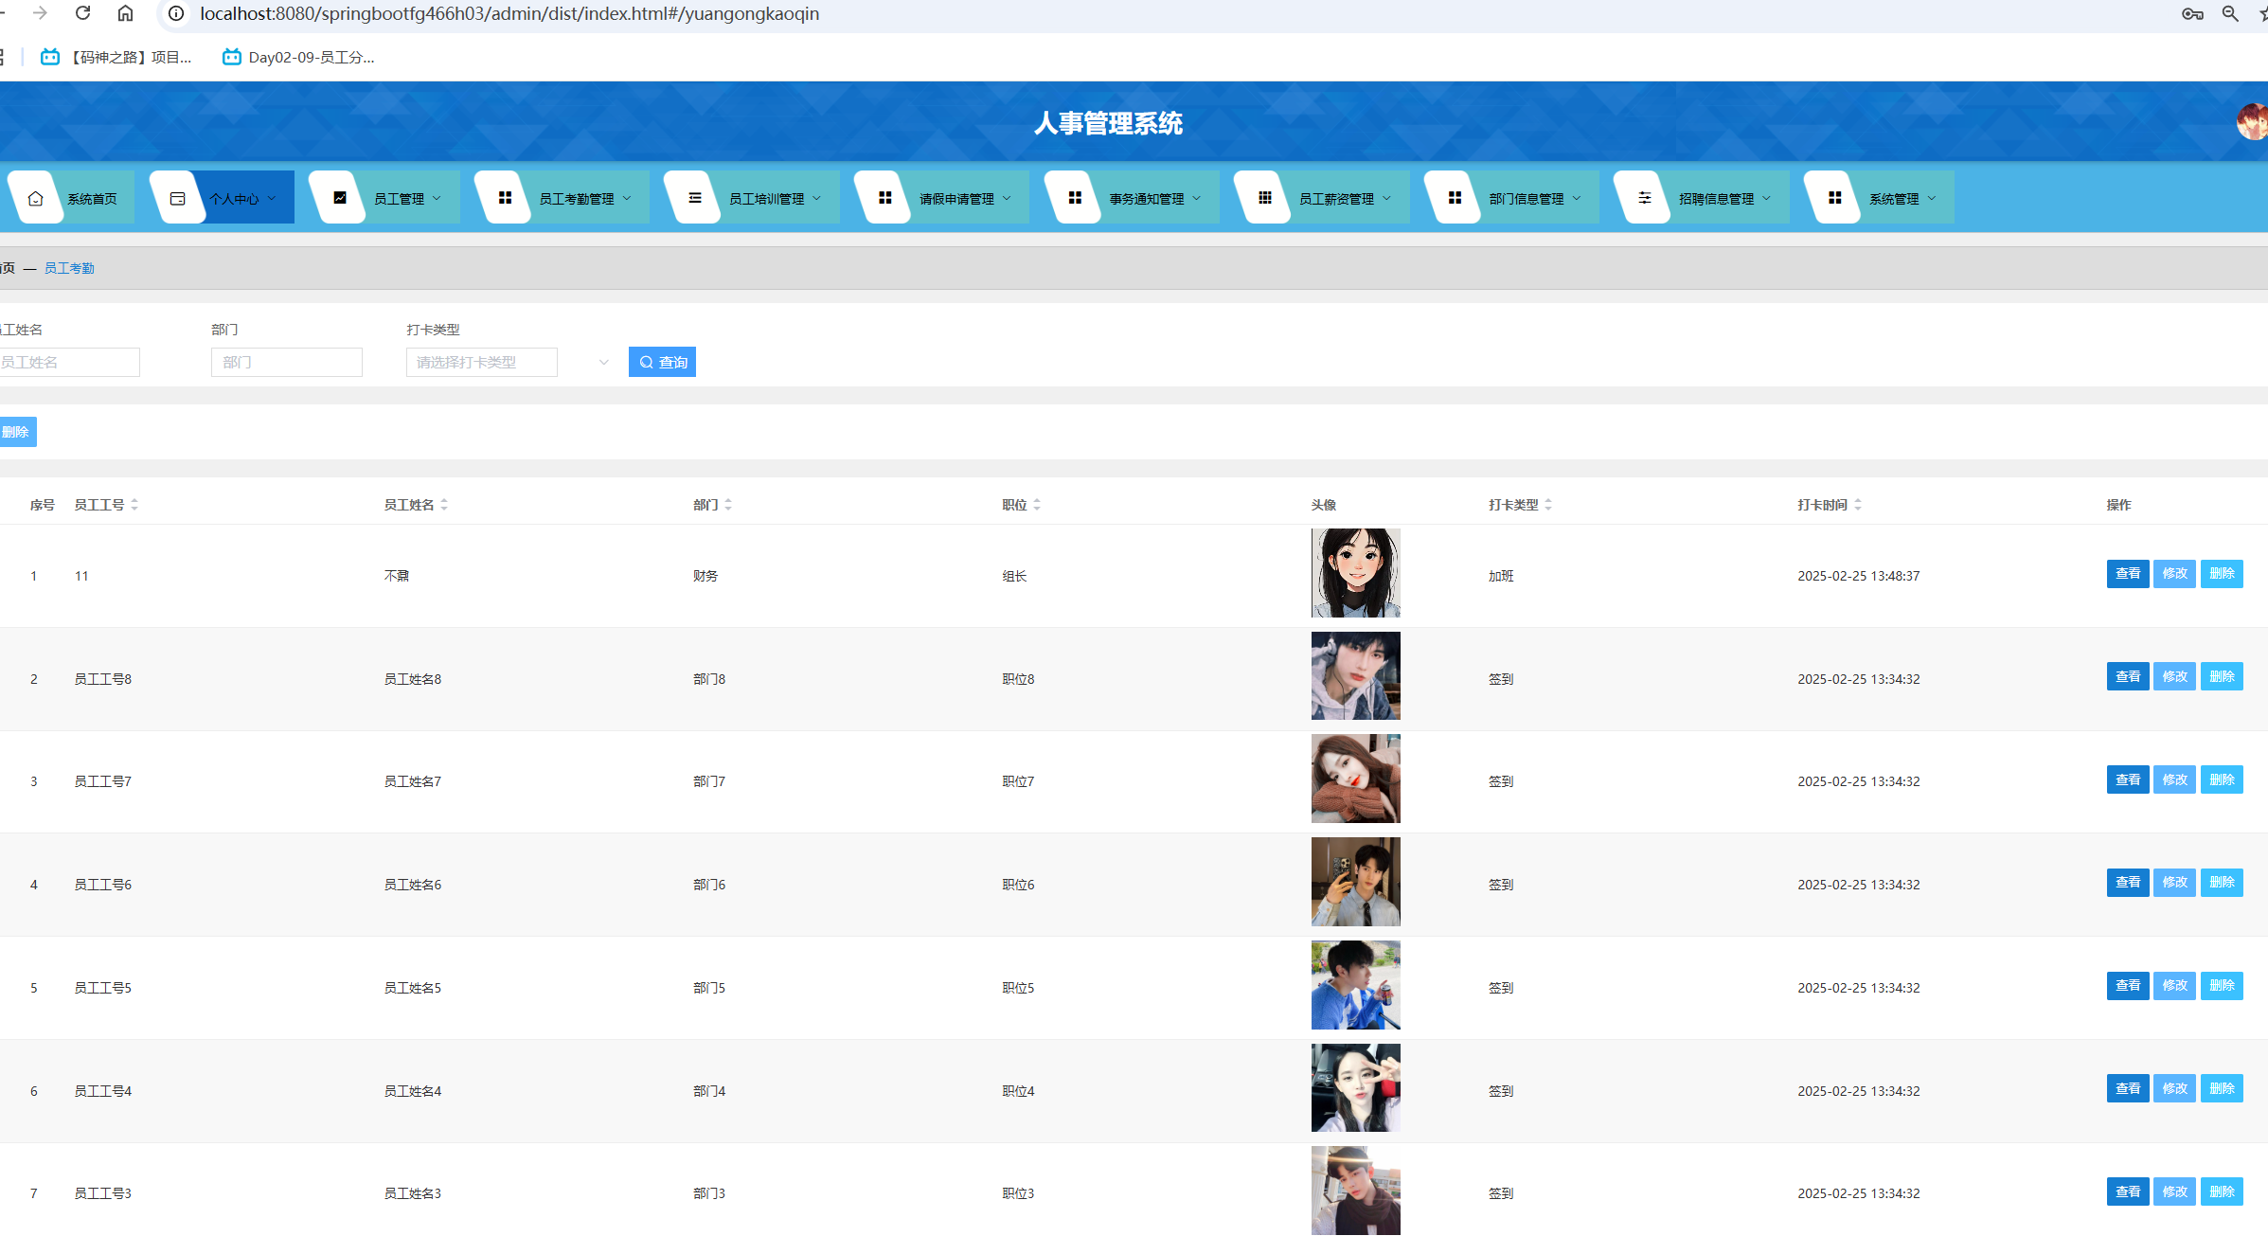Expand the 系统管理 menu
This screenshot has width=2268, height=1236.
1894,198
